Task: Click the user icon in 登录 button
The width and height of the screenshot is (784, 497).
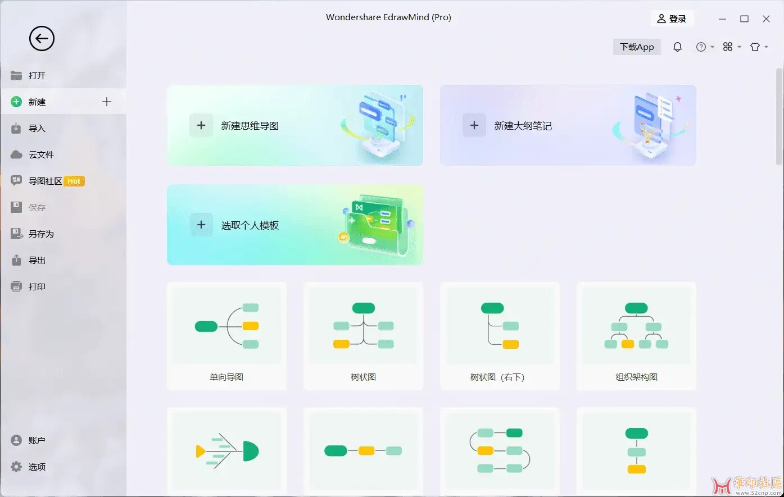Action: (661, 19)
